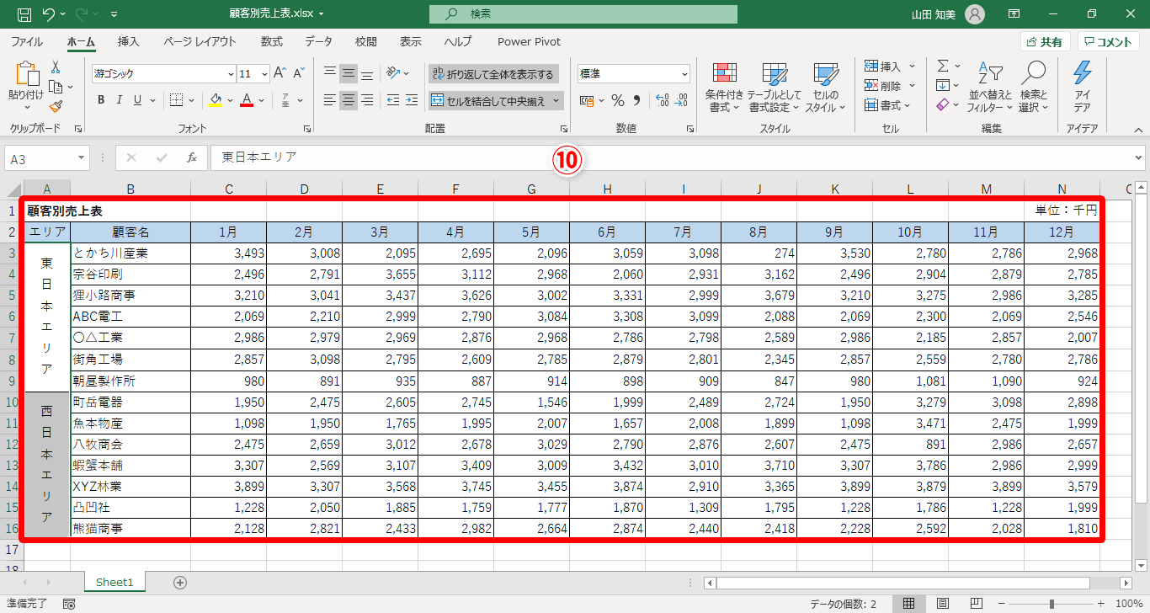This screenshot has width=1150, height=613.
Task: Select the Sheet1 sheet tab
Action: (x=114, y=582)
